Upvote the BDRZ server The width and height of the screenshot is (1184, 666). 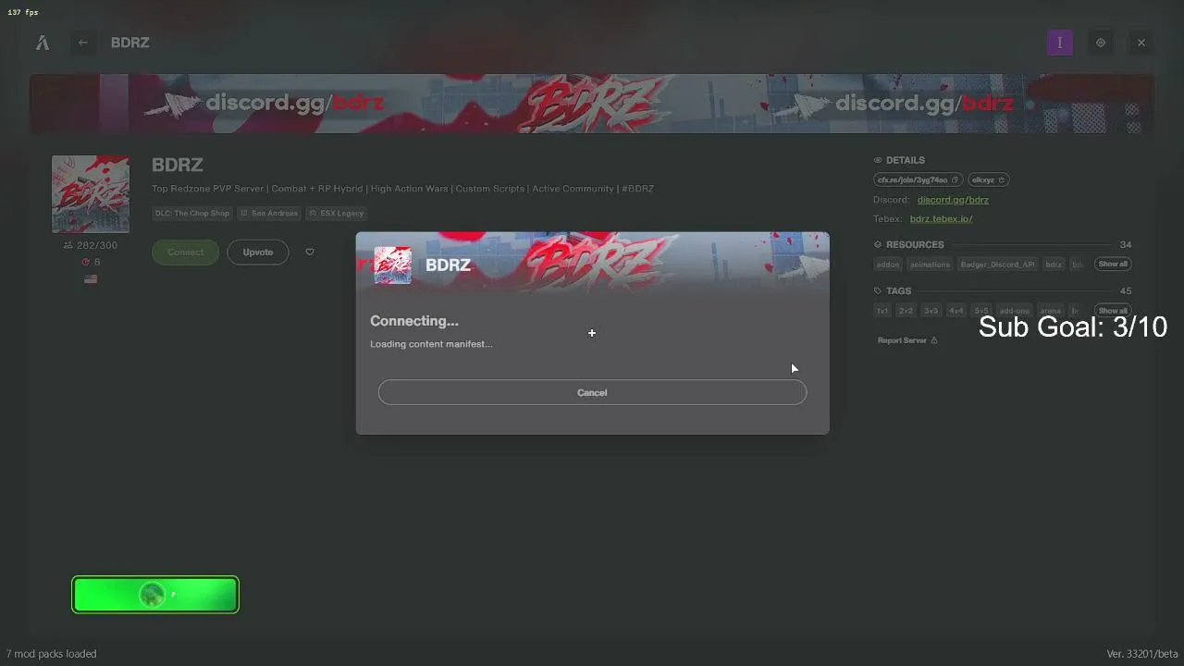click(x=258, y=253)
